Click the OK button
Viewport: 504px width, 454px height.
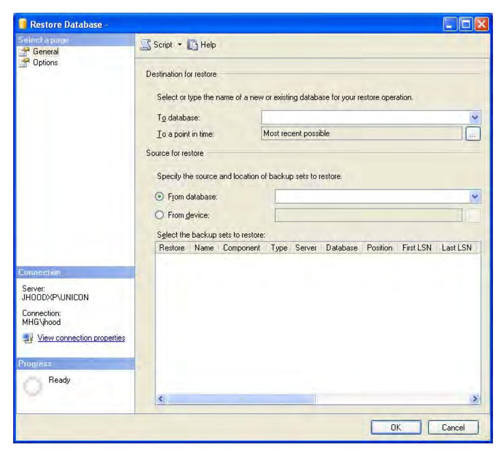pyautogui.click(x=396, y=428)
